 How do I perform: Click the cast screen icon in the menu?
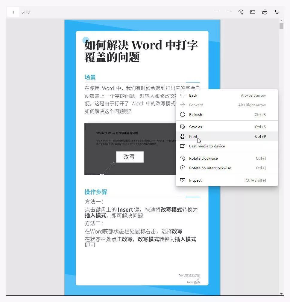pos(183,146)
